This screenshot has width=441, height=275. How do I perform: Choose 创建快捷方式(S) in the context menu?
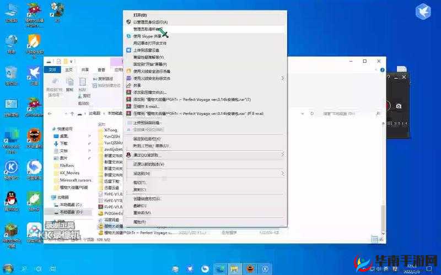click(x=147, y=199)
